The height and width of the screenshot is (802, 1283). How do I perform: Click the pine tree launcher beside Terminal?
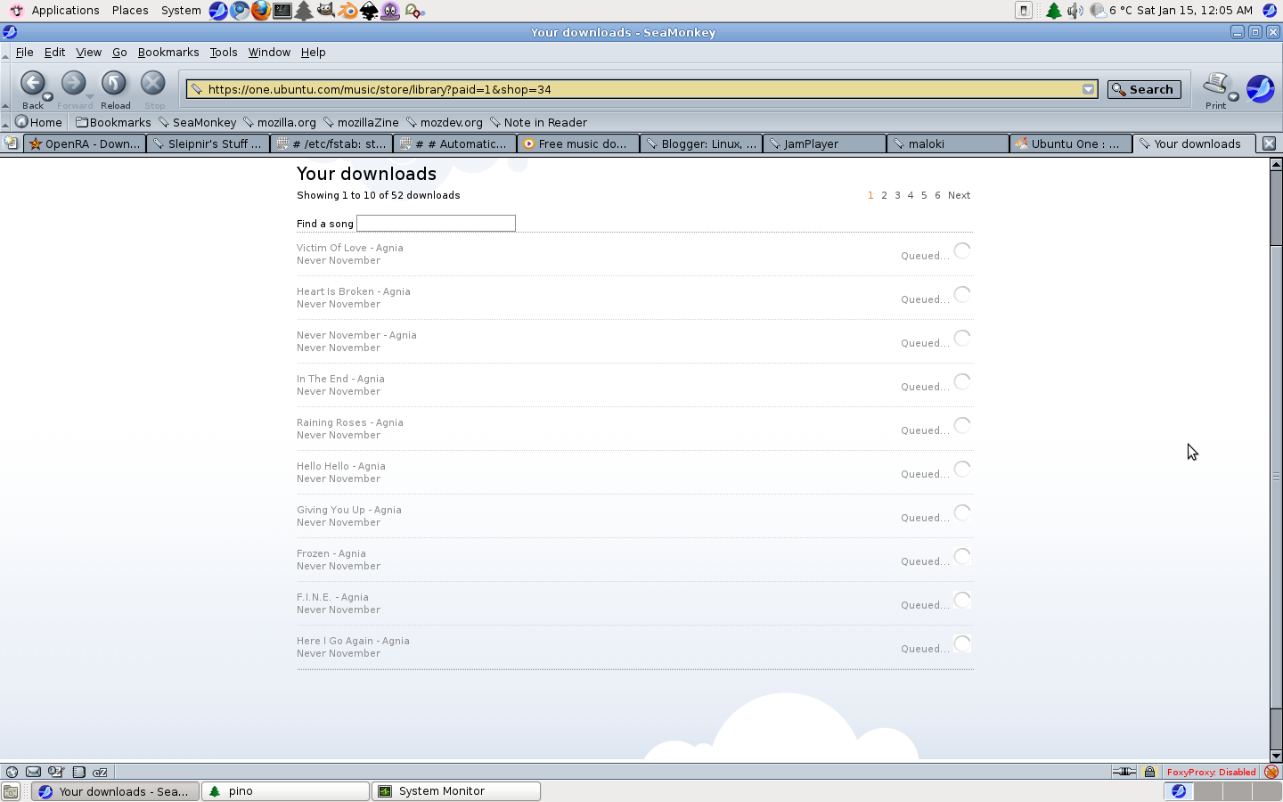pos(304,11)
